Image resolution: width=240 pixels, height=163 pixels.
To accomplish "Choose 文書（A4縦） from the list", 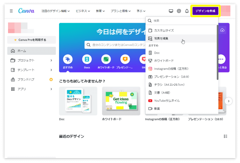I will click(181, 93).
